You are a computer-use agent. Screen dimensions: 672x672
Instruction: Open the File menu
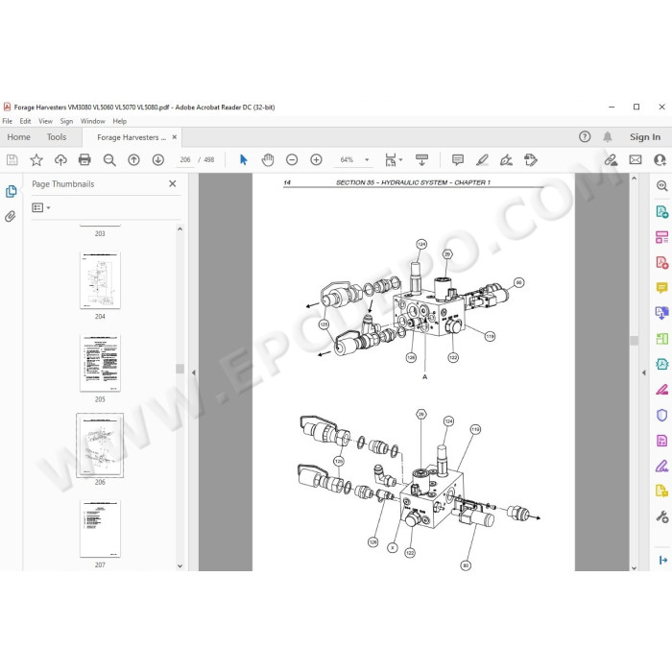[8, 121]
